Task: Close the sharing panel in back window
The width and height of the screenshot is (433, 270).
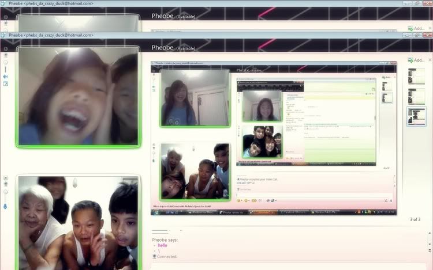Action: pyautogui.click(x=430, y=28)
